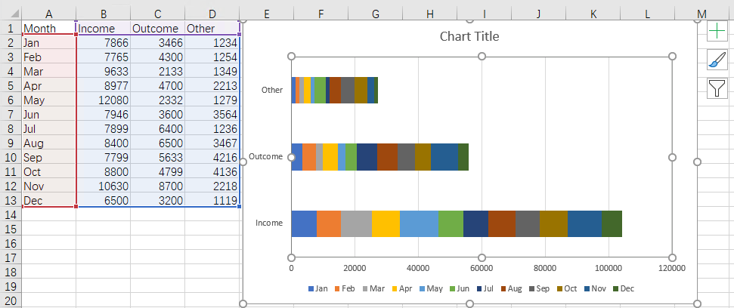Click the Outcome header cell

pos(157,29)
